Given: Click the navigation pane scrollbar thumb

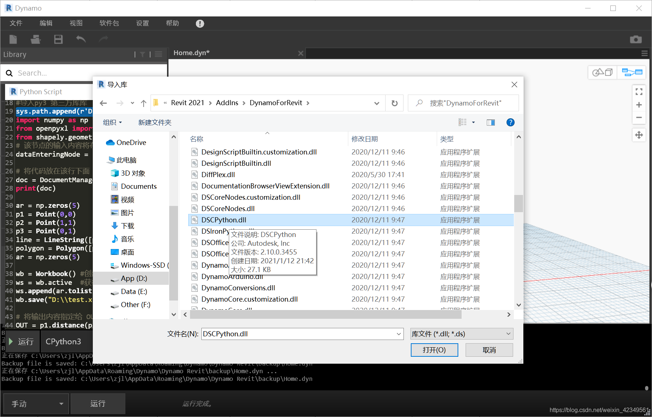Looking at the screenshot, I should coord(174,253).
